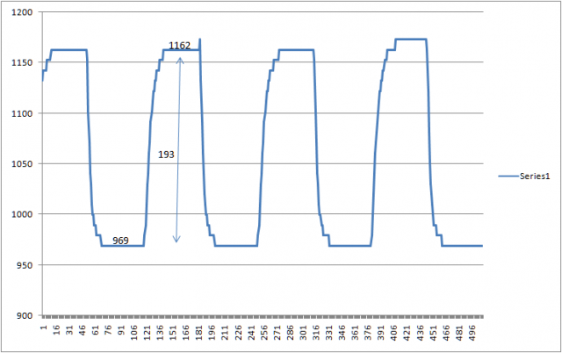Click the Series1 legend label
The height and width of the screenshot is (353, 562).
pyautogui.click(x=534, y=176)
